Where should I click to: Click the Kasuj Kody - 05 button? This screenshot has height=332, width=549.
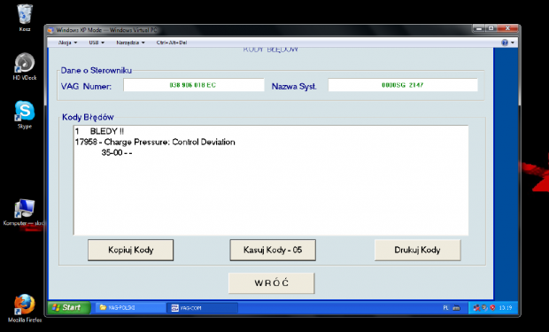pos(273,250)
